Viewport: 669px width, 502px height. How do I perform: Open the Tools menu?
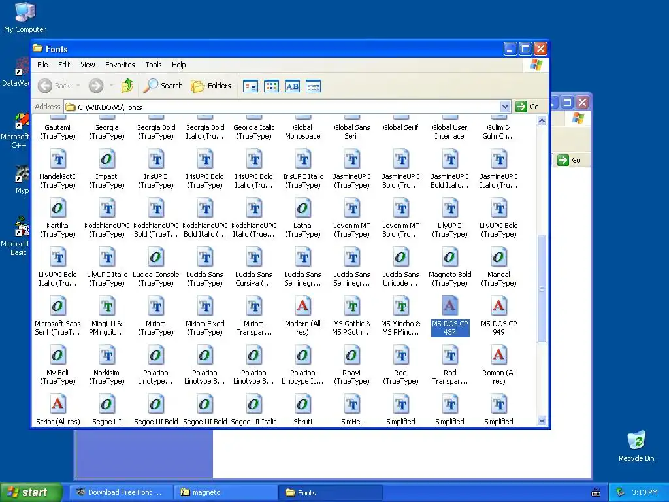(x=153, y=65)
